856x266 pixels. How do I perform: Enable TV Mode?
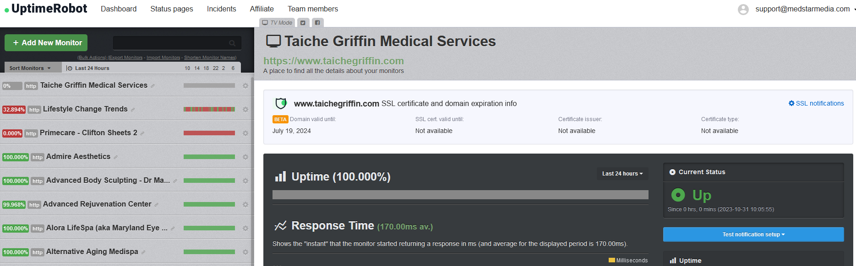pos(277,23)
